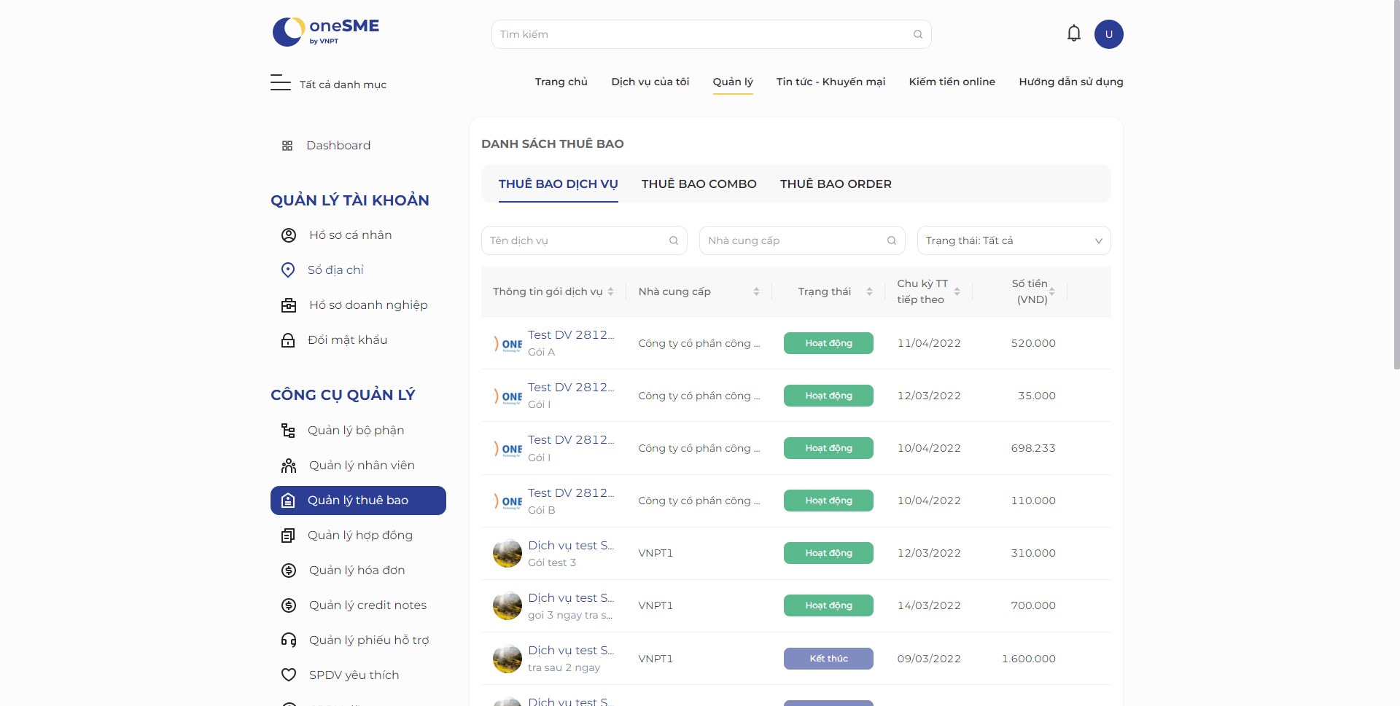Image resolution: width=1400 pixels, height=706 pixels.
Task: Sort by Số tiền (VND) column
Action: click(1051, 291)
